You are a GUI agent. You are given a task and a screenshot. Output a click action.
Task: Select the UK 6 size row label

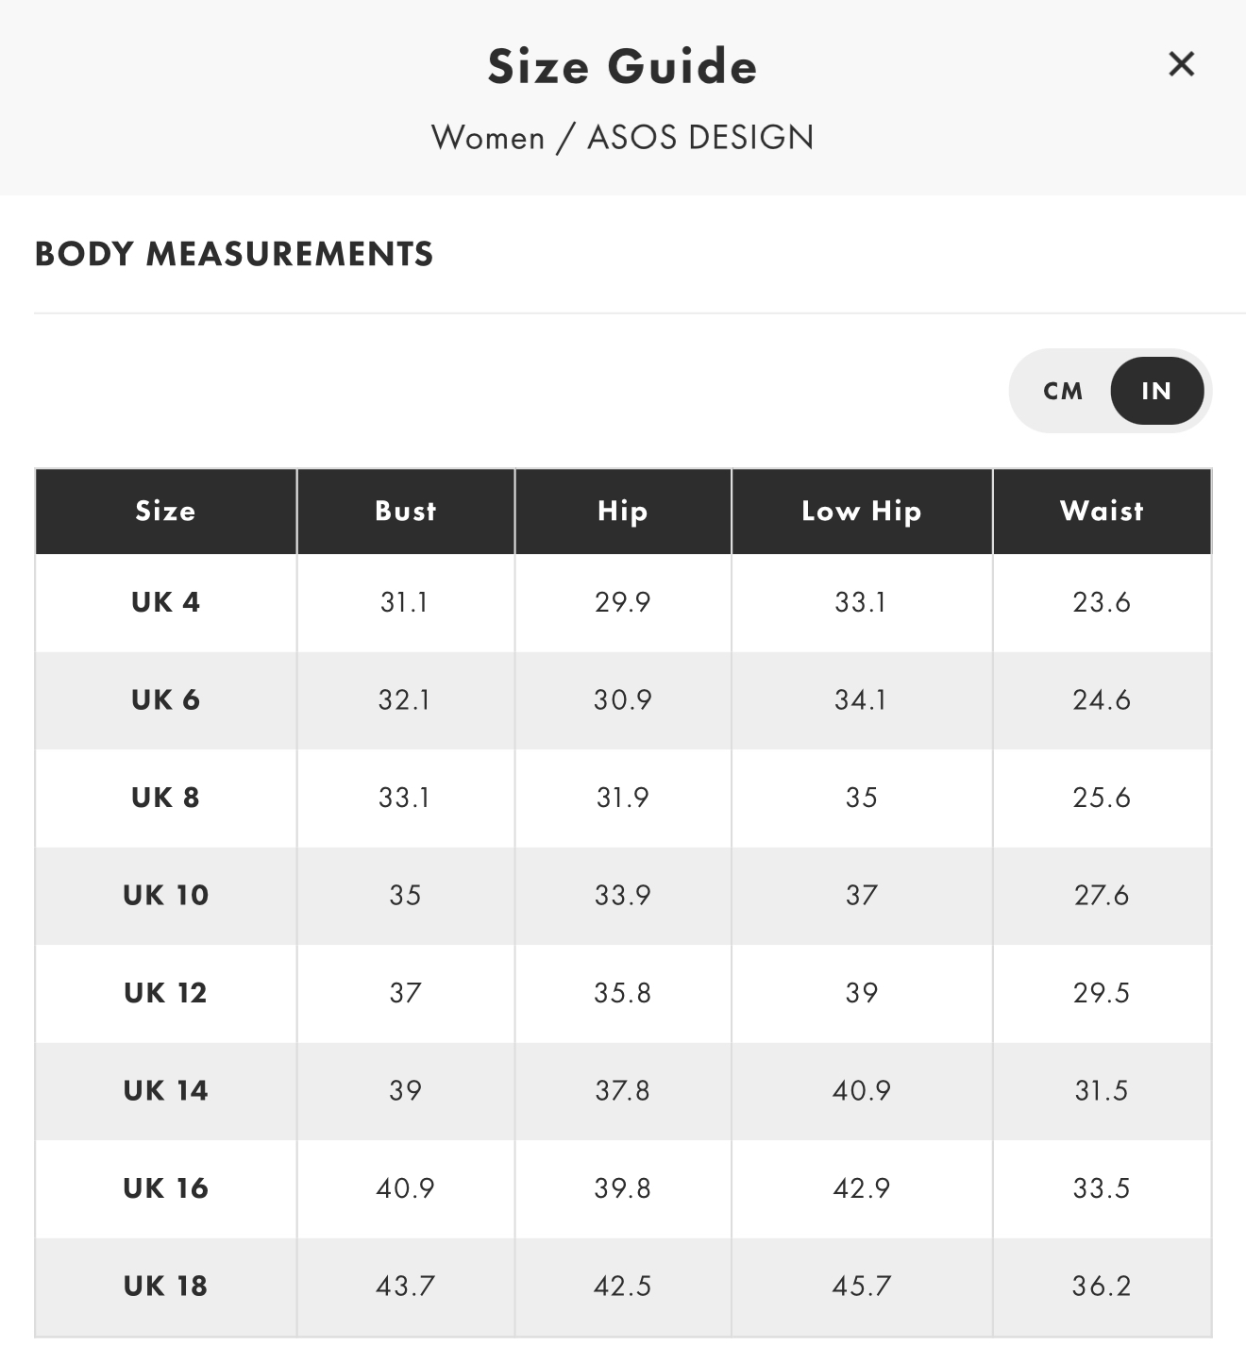tap(165, 699)
